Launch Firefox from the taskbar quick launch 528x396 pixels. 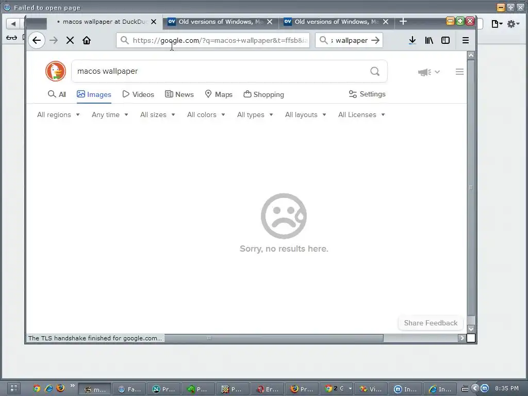click(x=61, y=388)
